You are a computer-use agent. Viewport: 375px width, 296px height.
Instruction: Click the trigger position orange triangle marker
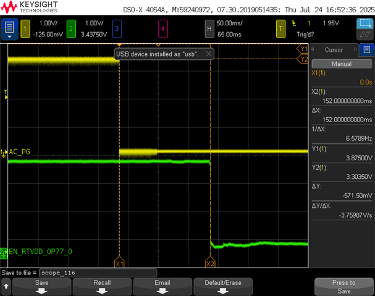tap(119, 44)
